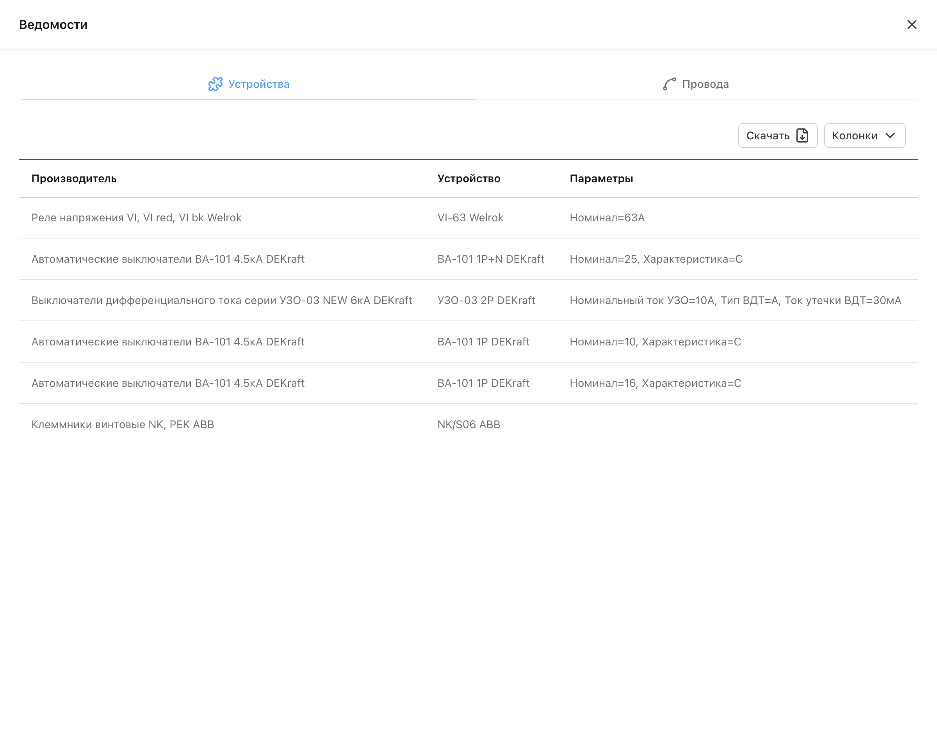Image resolution: width=937 pixels, height=735 pixels.
Task: Click the VI-63 Welrok device cell
Action: (470, 218)
